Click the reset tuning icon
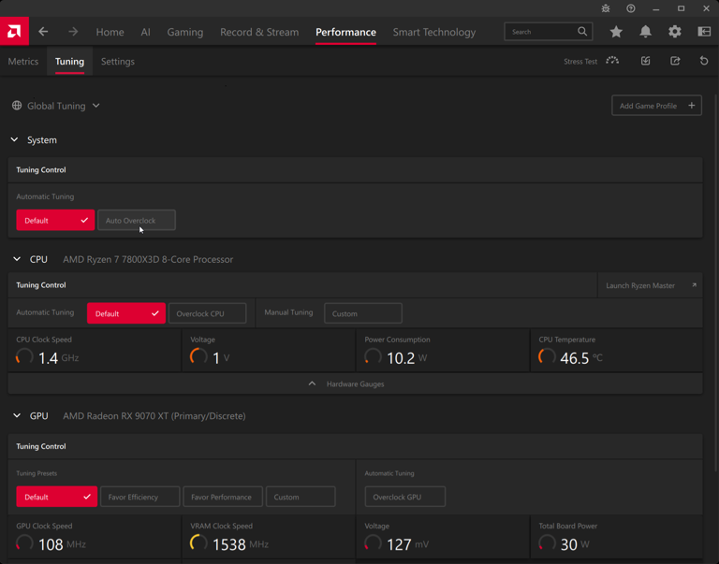This screenshot has height=564, width=719. pos(704,61)
